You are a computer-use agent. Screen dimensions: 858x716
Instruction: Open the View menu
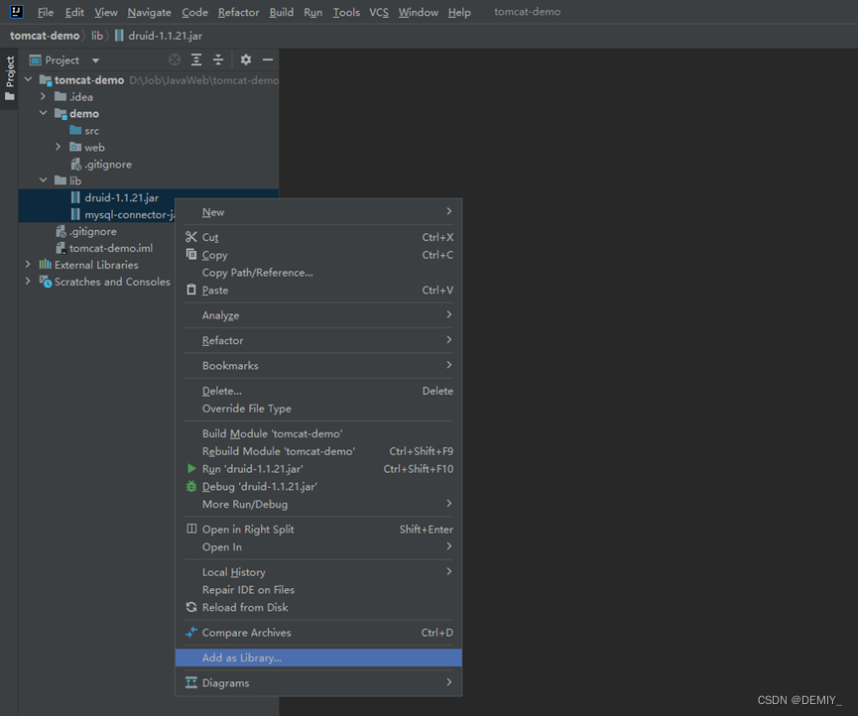click(105, 12)
